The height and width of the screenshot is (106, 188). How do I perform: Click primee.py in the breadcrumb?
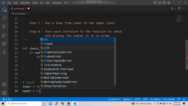point(20,14)
